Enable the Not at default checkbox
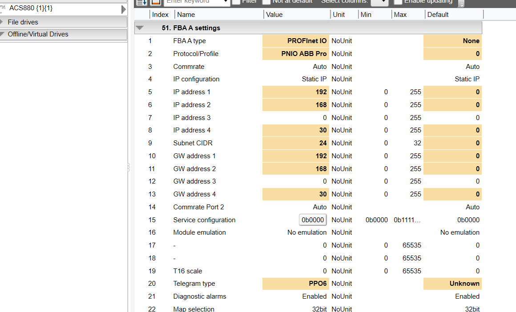The image size is (516, 312). click(266, 2)
